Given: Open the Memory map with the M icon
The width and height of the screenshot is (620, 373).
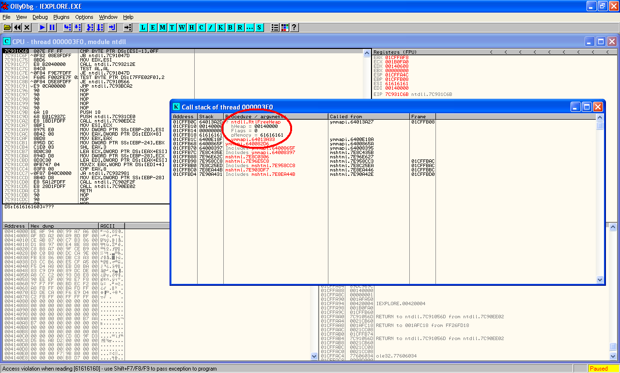Looking at the screenshot, I should (x=162, y=28).
